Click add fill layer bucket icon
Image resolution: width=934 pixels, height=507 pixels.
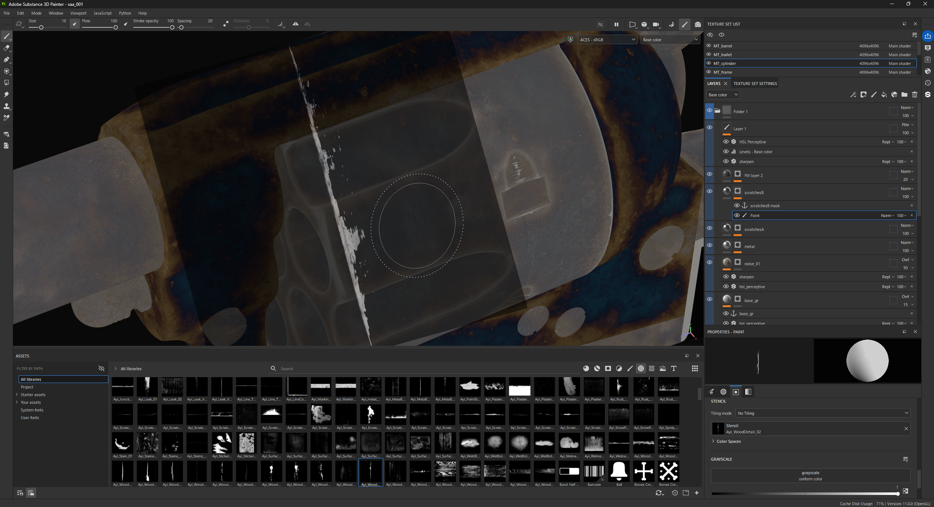(x=884, y=95)
